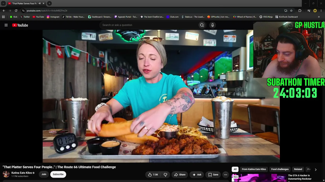Close the YouTube browser tab

(x=43, y=4)
